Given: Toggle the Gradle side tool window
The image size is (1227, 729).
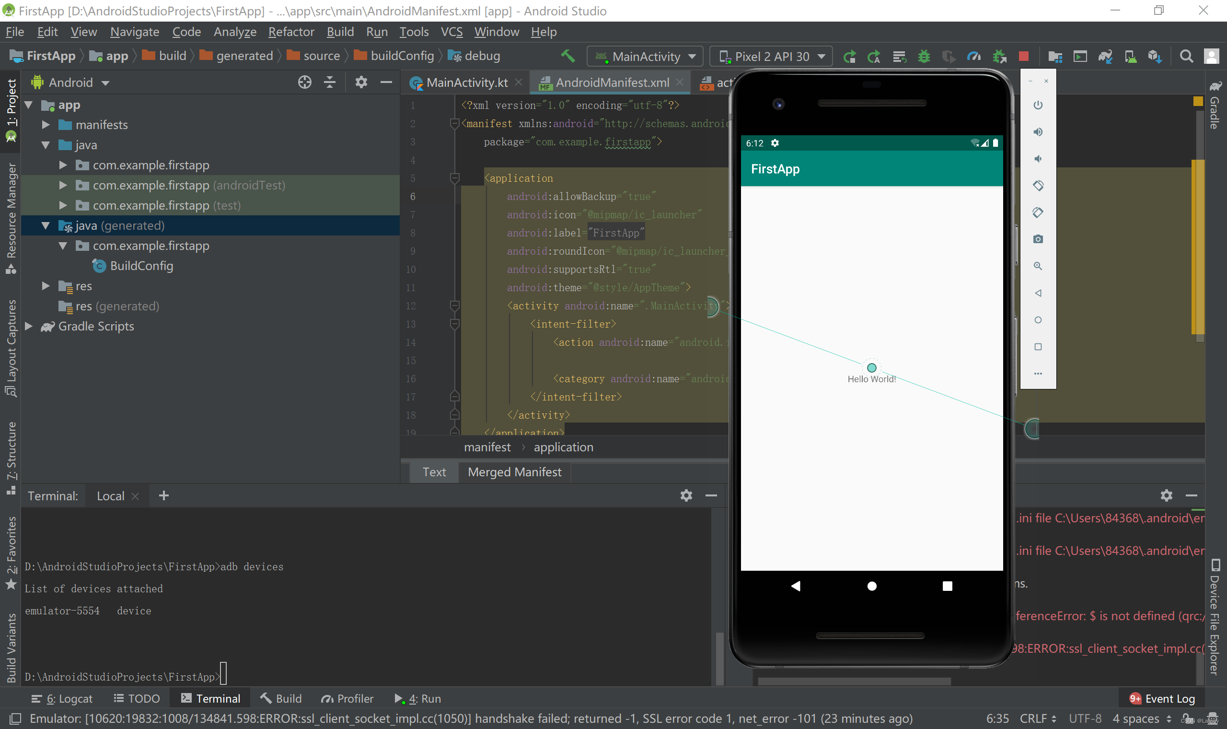Looking at the screenshot, I should 1215,106.
